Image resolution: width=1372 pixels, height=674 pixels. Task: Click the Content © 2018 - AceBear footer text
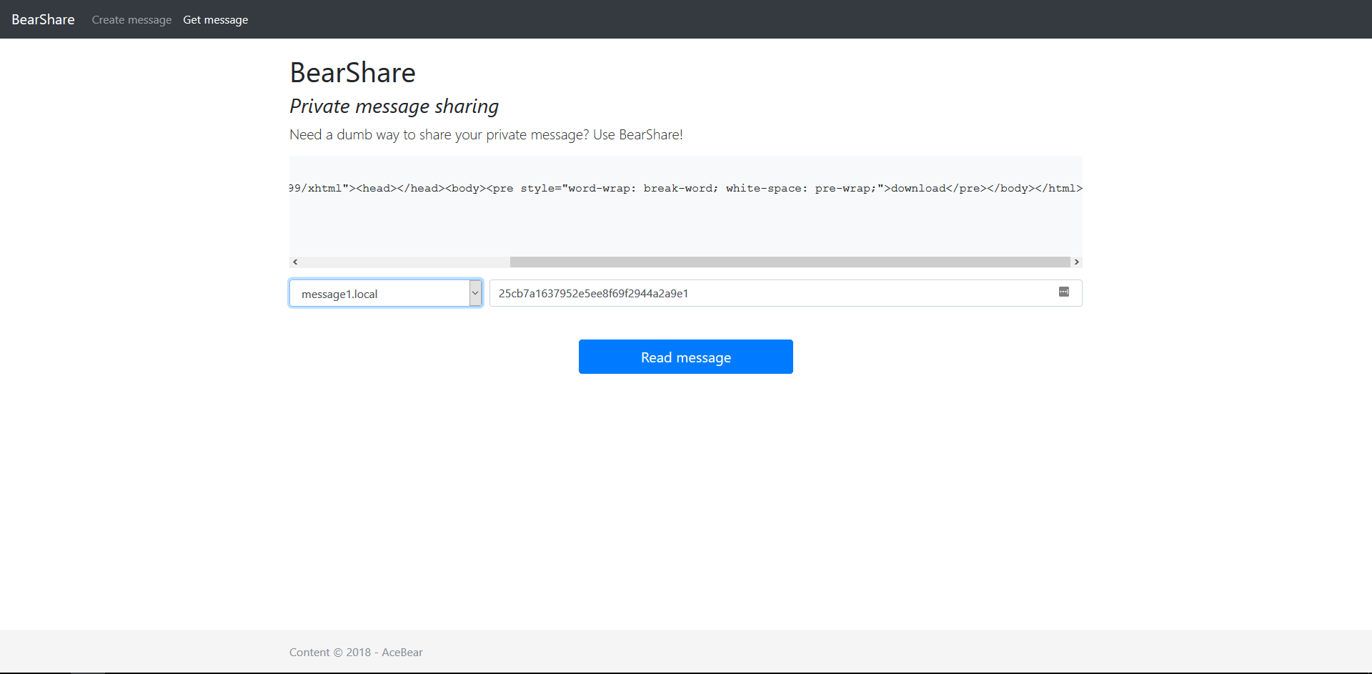[356, 652]
